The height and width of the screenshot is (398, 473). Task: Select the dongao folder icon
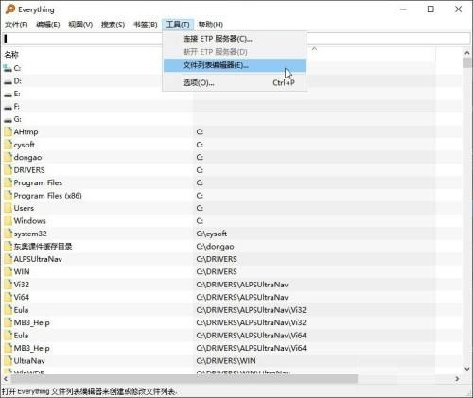8,157
